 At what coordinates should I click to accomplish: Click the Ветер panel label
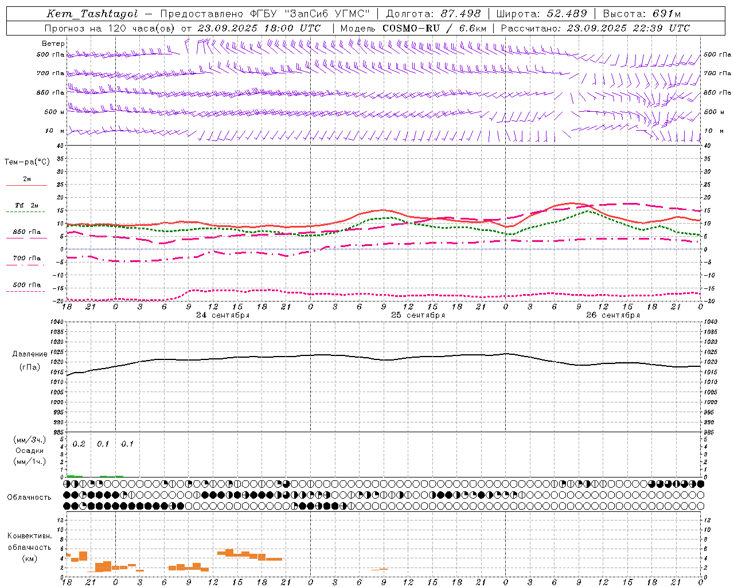tap(53, 44)
